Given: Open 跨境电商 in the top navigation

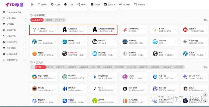Looking at the screenshot, I should [139, 5].
